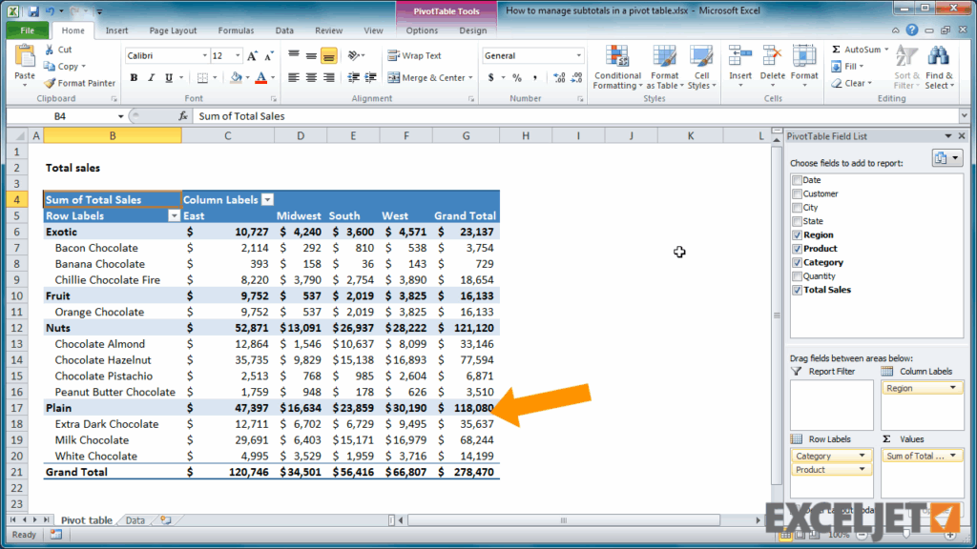
Task: Uncheck the Product field checkbox
Action: click(797, 249)
